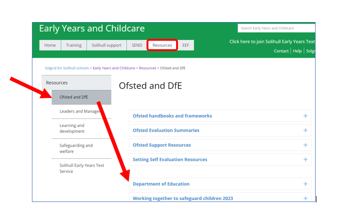This screenshot has width=340, height=209.
Task: Go to the Home tab
Action: click(50, 45)
